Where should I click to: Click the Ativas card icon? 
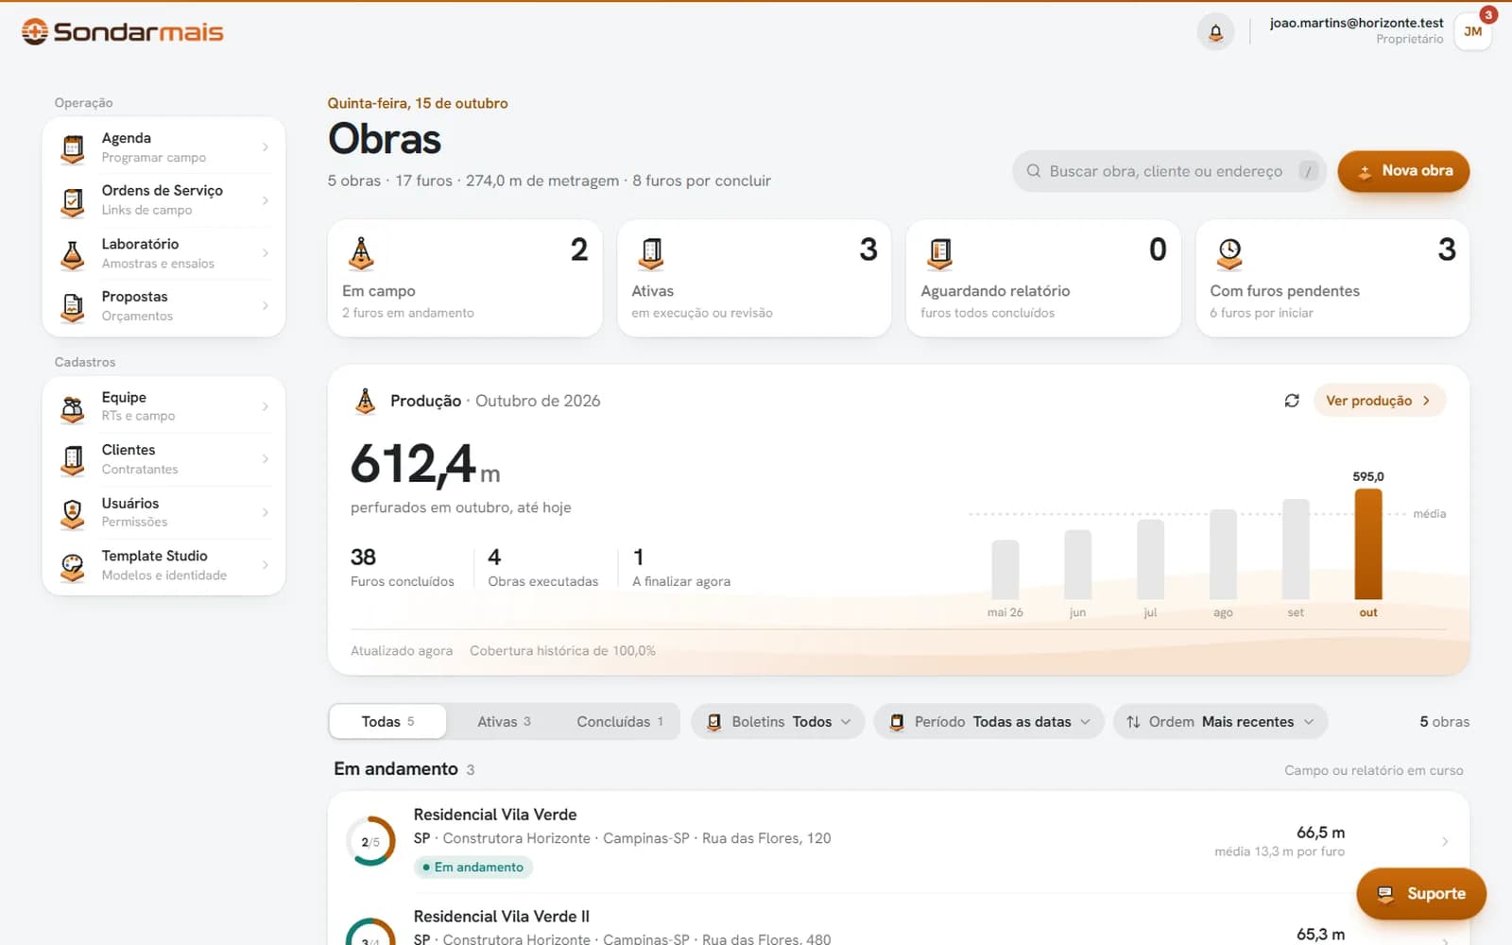[x=651, y=252]
